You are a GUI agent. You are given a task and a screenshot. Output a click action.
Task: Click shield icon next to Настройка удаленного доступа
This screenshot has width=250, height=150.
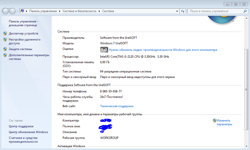coord(5,39)
